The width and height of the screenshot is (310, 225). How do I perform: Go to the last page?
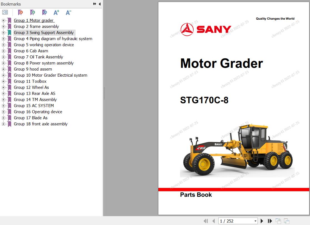(x=270, y=221)
